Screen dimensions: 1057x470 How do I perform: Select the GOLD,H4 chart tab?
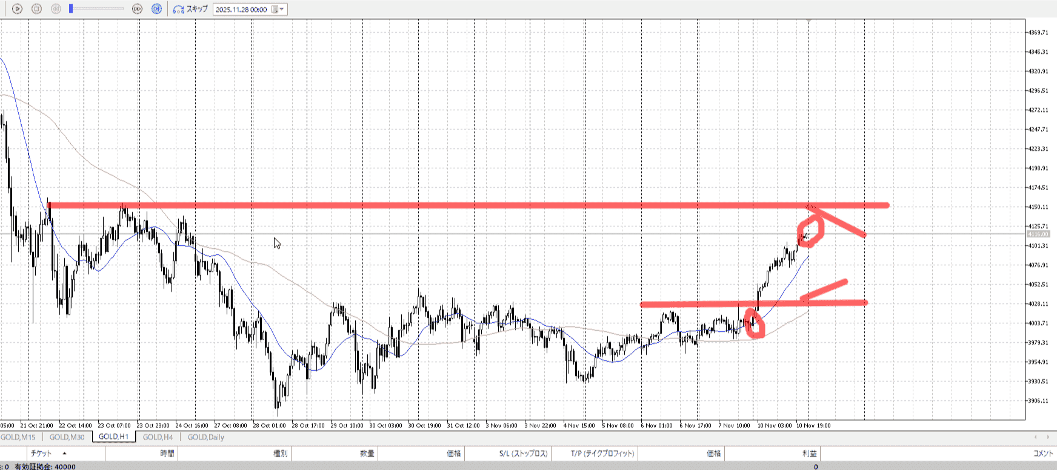pos(158,437)
